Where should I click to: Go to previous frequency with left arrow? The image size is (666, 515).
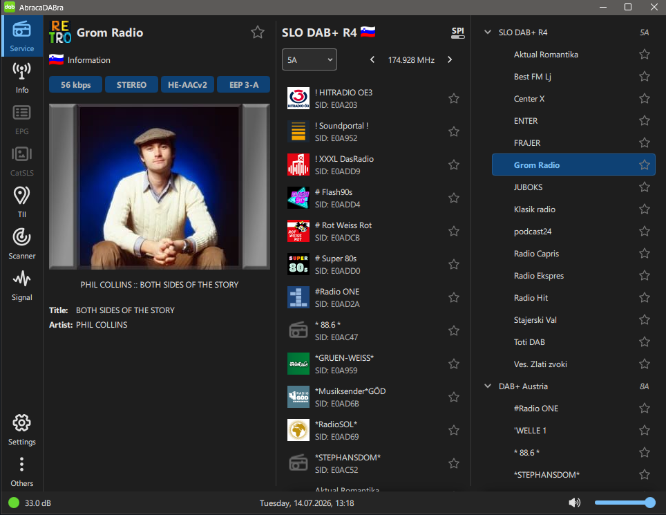pos(372,60)
